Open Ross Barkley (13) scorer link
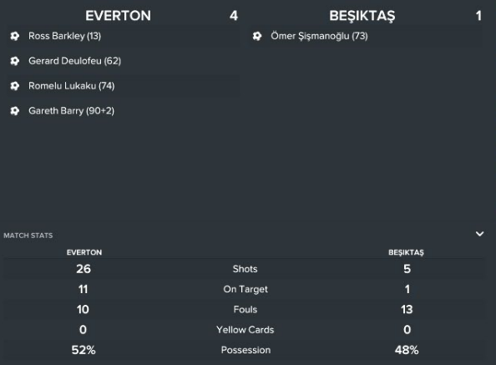This screenshot has width=496, height=365. (x=64, y=36)
